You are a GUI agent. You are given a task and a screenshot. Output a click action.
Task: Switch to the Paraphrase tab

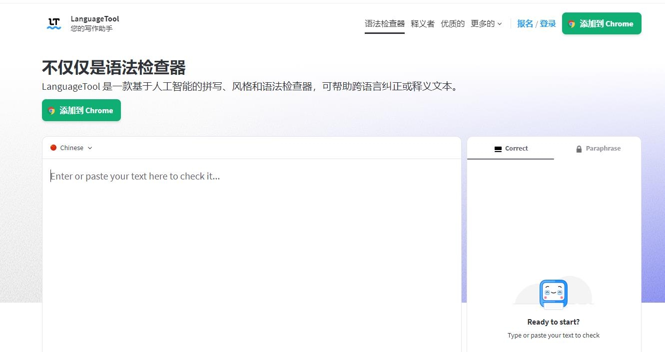598,149
